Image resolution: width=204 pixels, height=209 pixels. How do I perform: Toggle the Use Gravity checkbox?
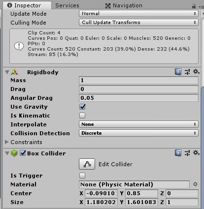point(82,107)
